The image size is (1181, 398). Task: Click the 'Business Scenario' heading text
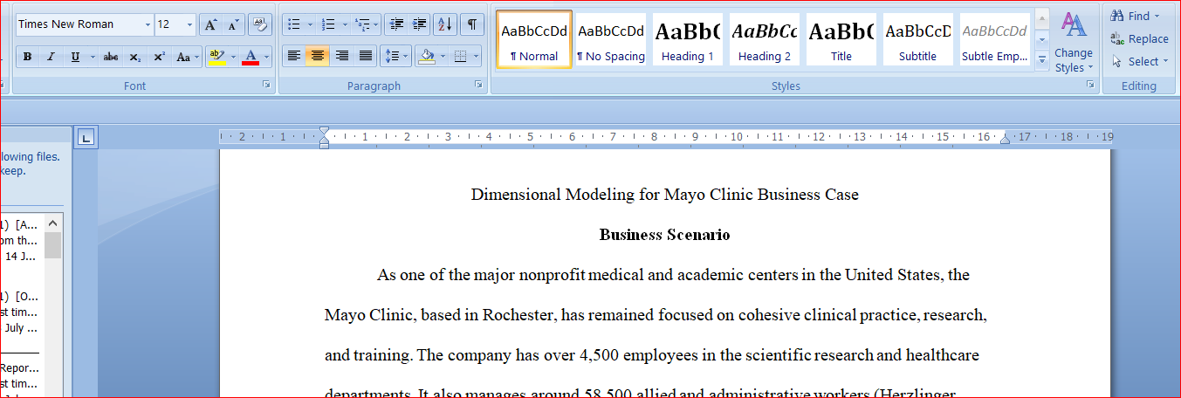664,235
